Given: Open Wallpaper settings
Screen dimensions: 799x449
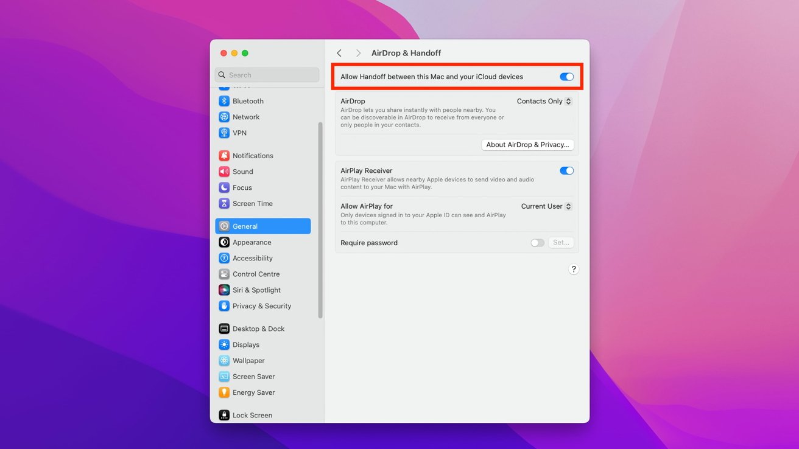Looking at the screenshot, I should click(248, 360).
